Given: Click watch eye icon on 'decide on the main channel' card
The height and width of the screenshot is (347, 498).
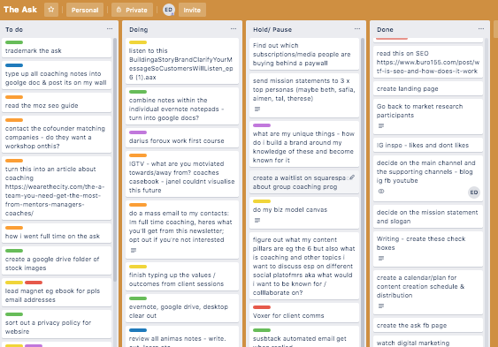Looking at the screenshot, I should 381,191.
